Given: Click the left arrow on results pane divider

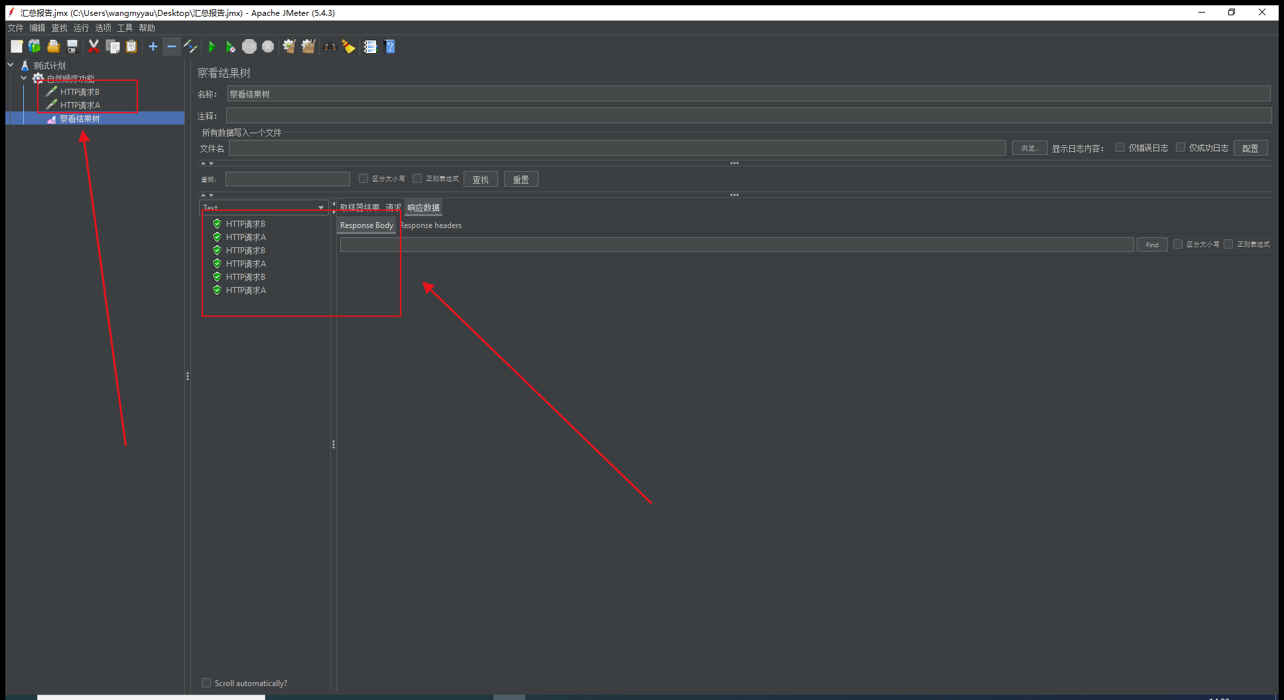Looking at the screenshot, I should [x=334, y=204].
